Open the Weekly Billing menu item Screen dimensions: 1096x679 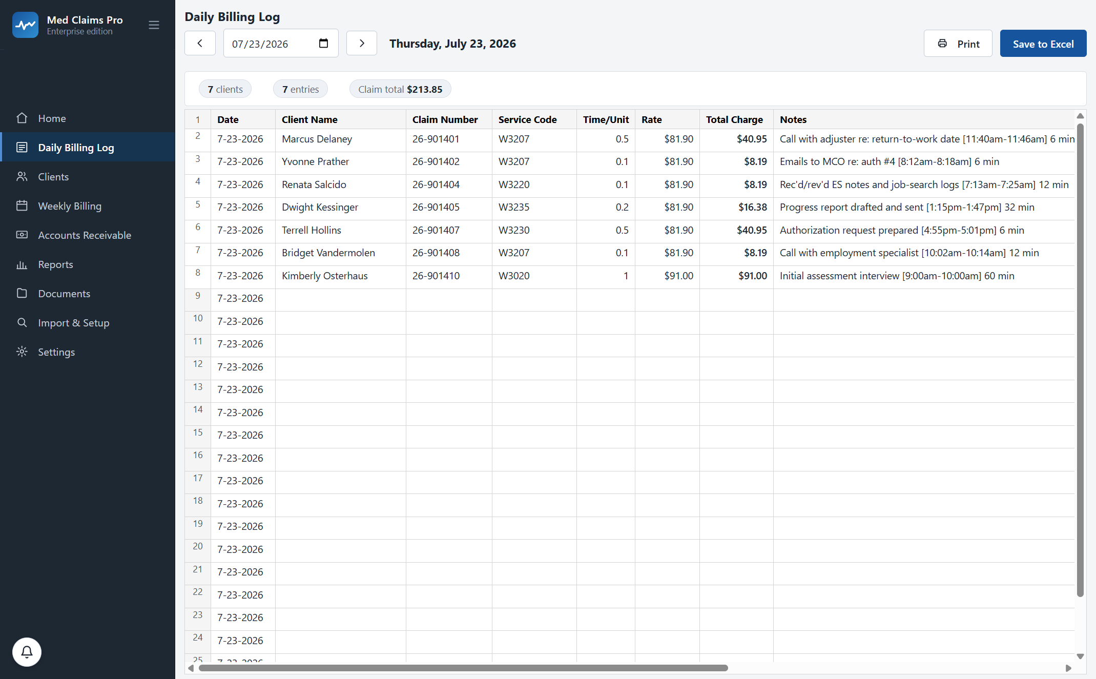tap(88, 206)
